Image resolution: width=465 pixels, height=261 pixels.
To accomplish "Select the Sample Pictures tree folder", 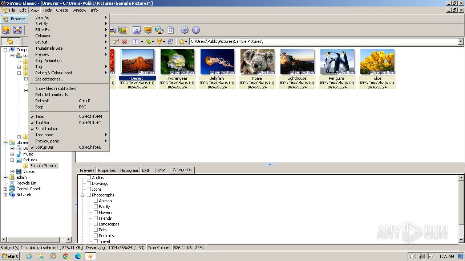I will 44,166.
